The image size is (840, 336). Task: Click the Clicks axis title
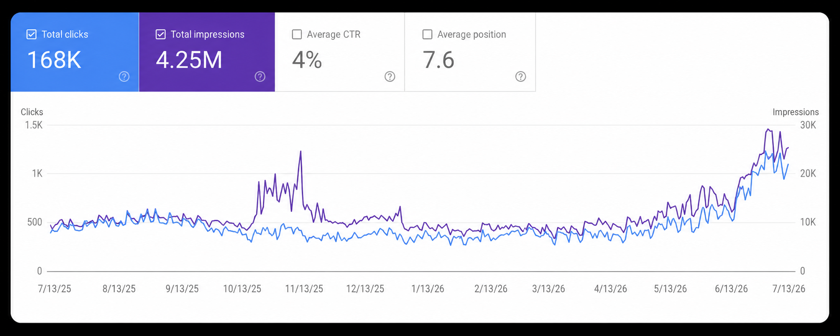point(32,112)
